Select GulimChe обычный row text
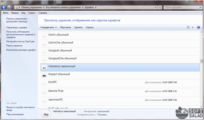The image size is (204, 120). coord(61,43)
